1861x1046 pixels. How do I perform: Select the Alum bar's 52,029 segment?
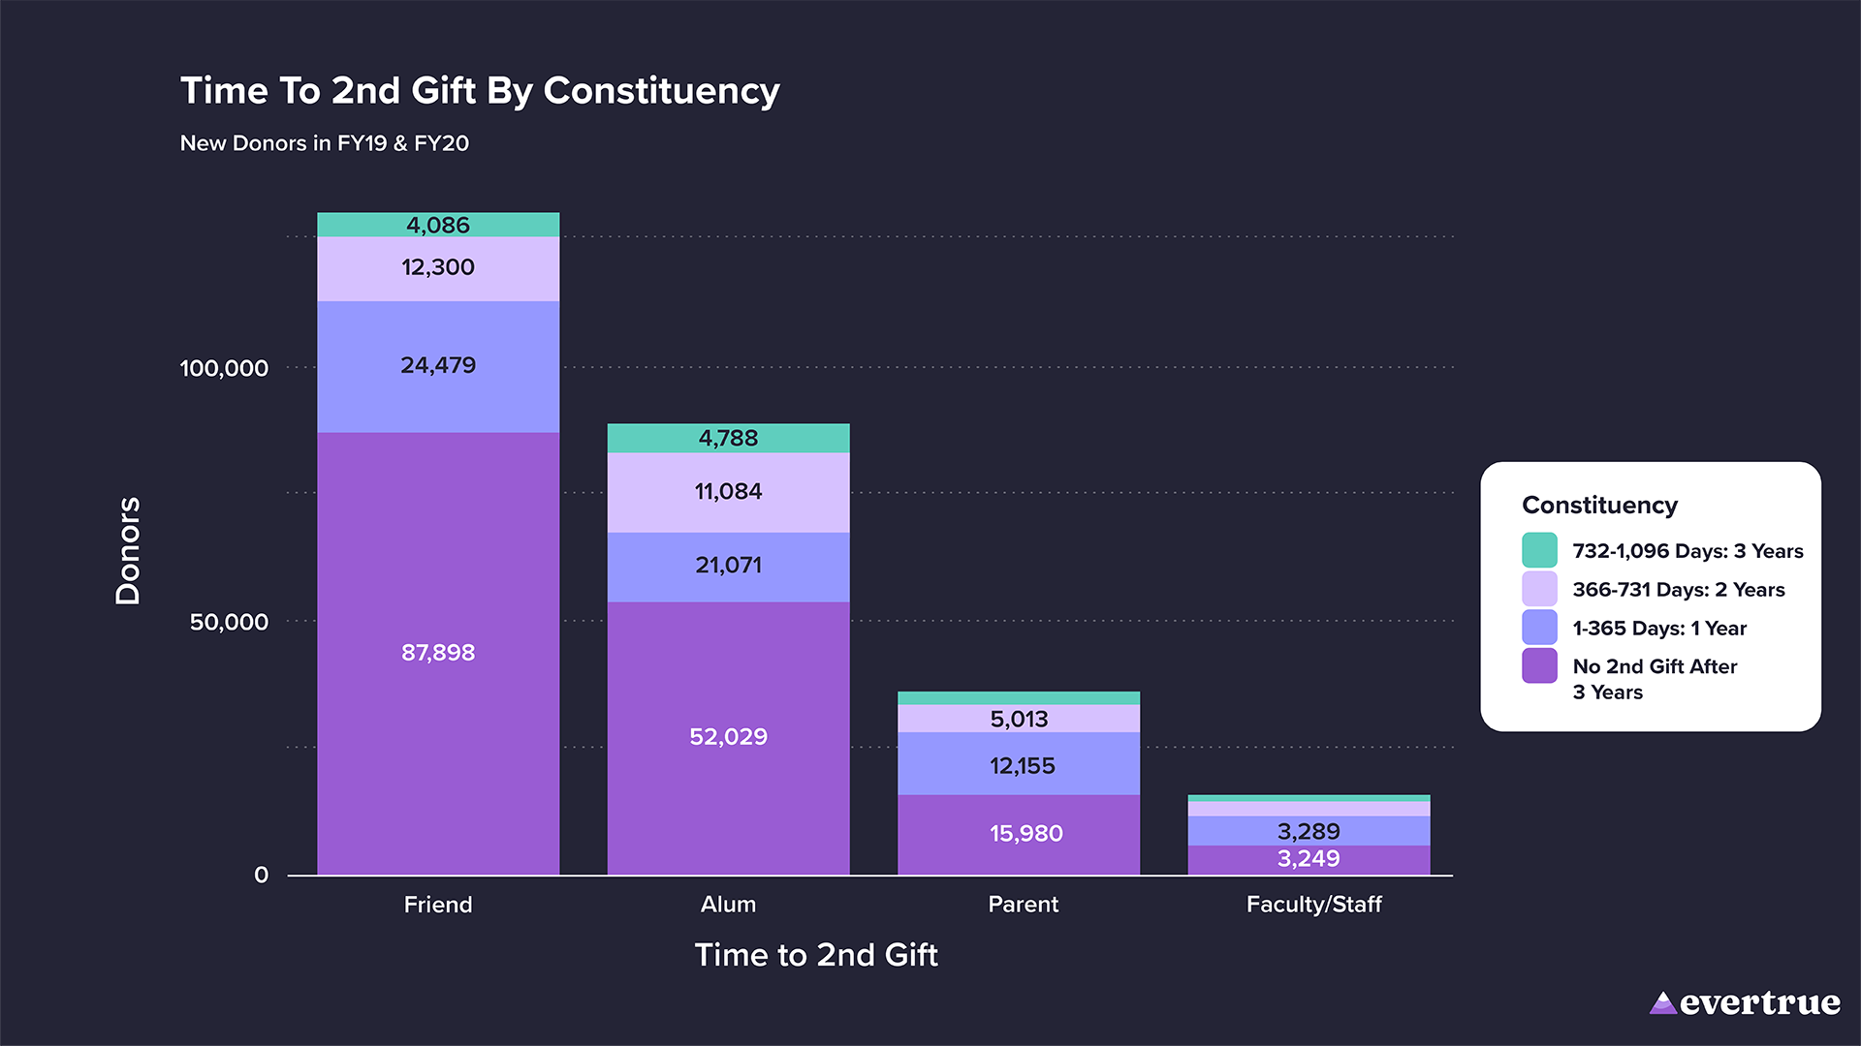click(728, 737)
